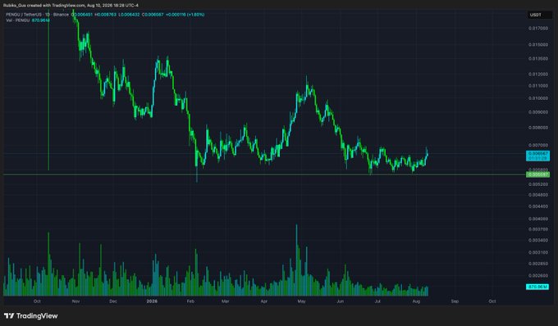The height and width of the screenshot is (326, 558).
Task: Click the 0.009000 price axis label
Action: point(537,112)
